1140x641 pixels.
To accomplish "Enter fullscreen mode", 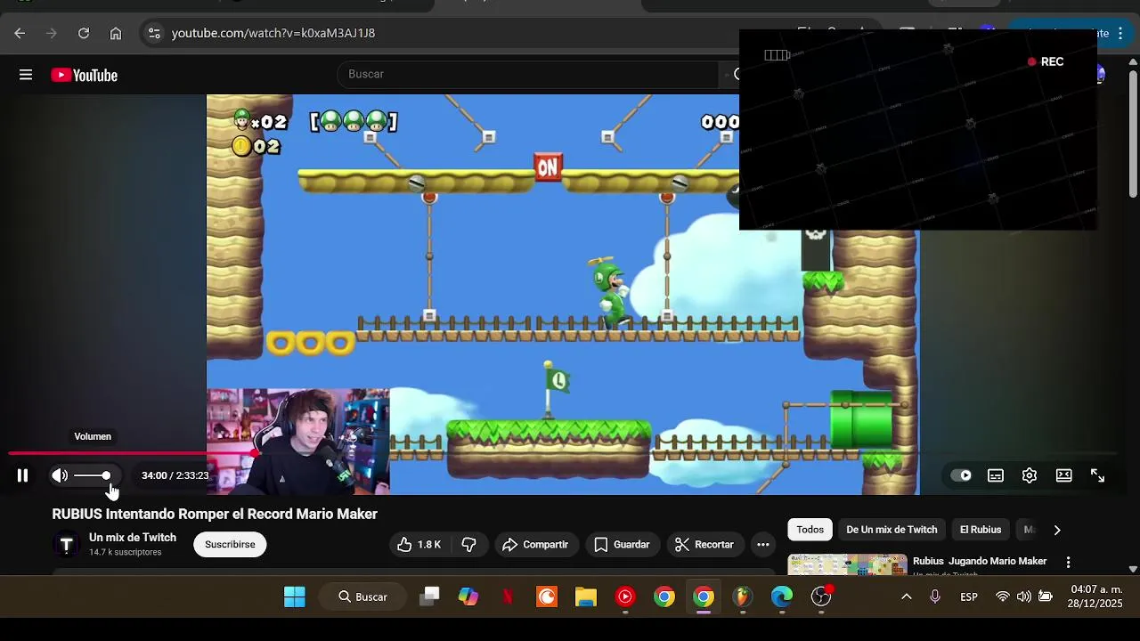I will 1097,475.
